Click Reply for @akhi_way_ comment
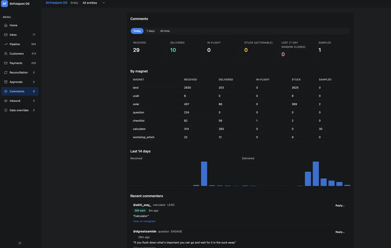The width and height of the screenshot is (391, 248). click(x=340, y=205)
